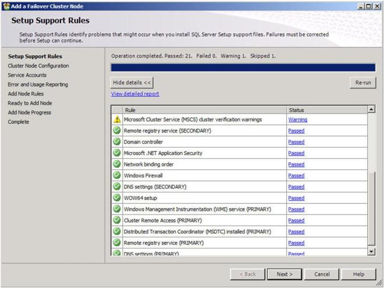Click check icon beside Microsoft .NET Application Security
The image size is (384, 288).
point(116,153)
